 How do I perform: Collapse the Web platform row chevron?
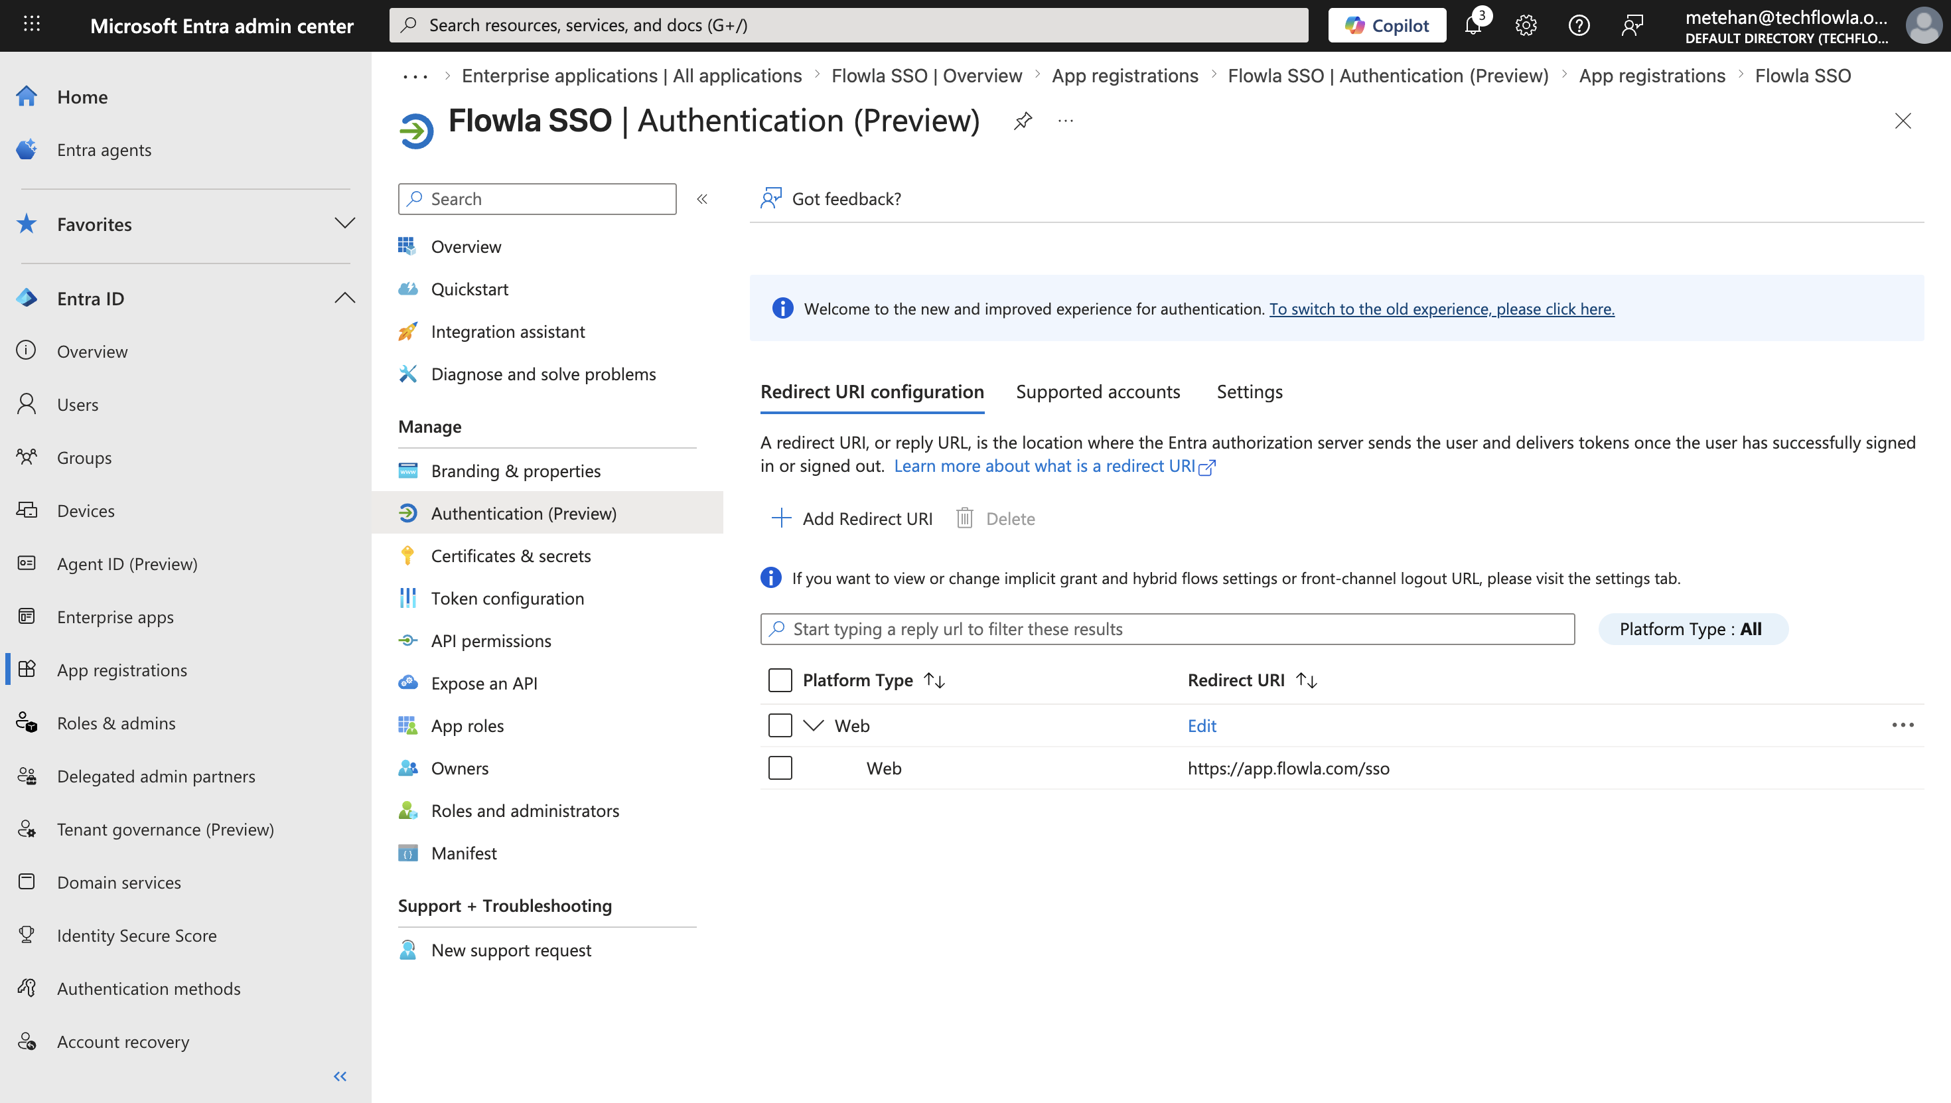coord(814,725)
